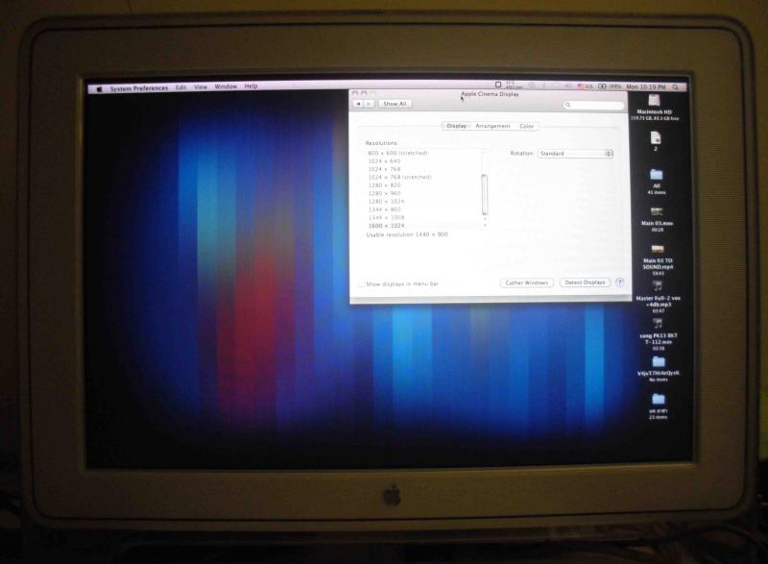Click the System Preferences search field
The height and width of the screenshot is (564, 768).
point(593,105)
